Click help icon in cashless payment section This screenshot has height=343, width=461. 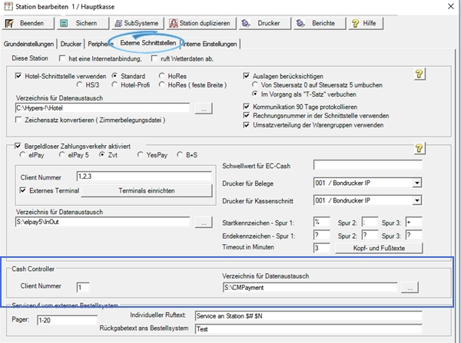pos(420,148)
